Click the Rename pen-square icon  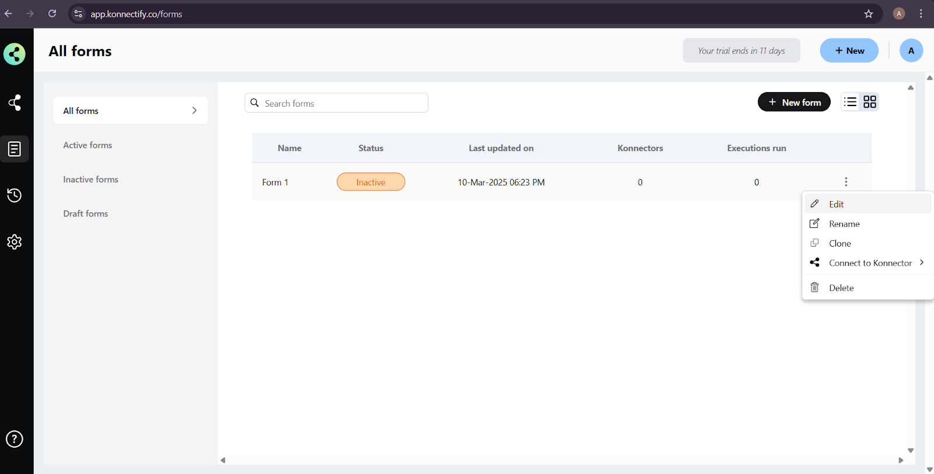pyautogui.click(x=815, y=223)
